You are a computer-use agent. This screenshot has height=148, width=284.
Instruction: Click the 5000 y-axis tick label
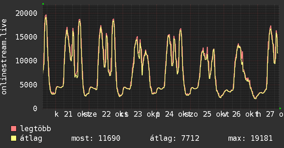tap(29, 85)
